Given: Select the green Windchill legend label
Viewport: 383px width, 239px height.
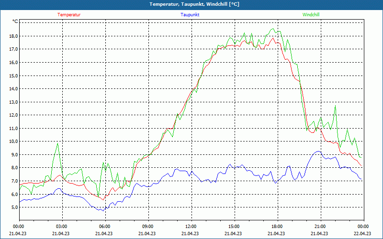Looking at the screenshot, I should pyautogui.click(x=311, y=15).
